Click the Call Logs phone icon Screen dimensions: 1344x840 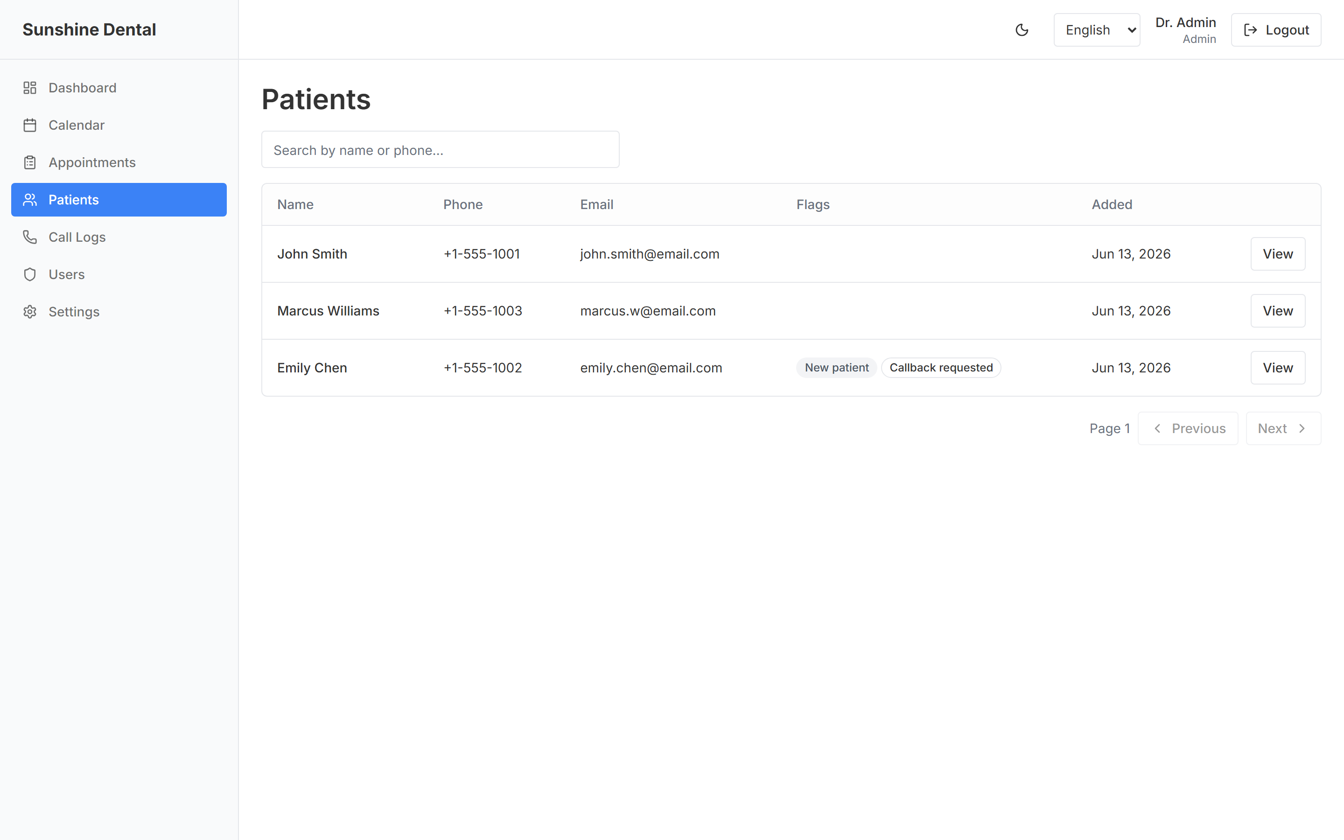(30, 237)
